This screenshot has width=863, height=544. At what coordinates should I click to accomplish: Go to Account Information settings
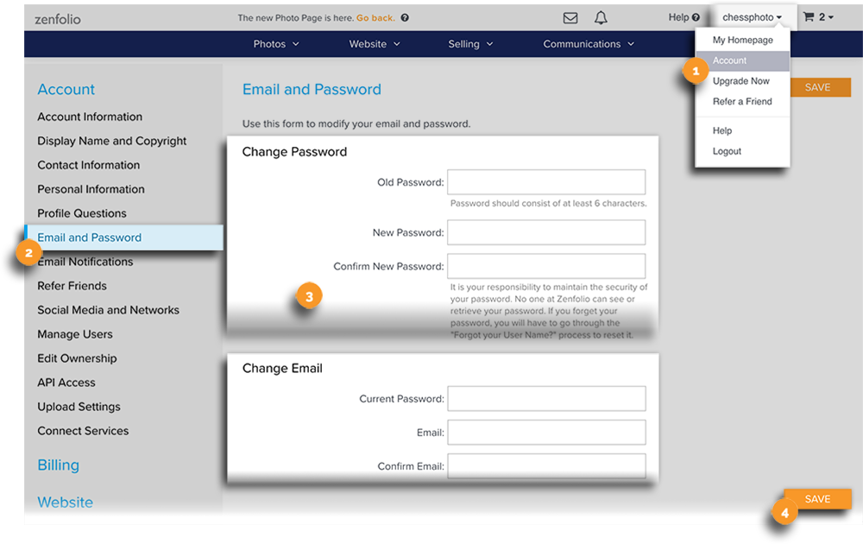point(90,117)
